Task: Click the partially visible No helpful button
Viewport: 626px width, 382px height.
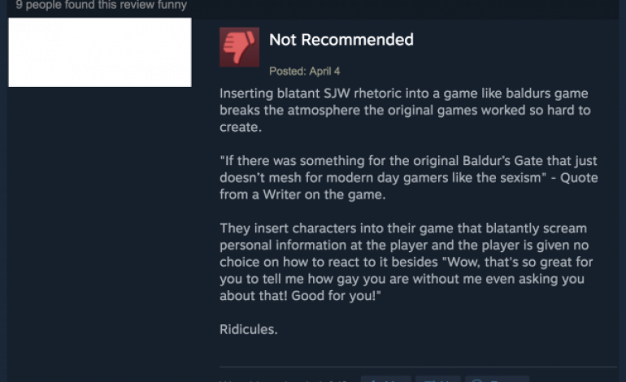Action: click(438, 379)
